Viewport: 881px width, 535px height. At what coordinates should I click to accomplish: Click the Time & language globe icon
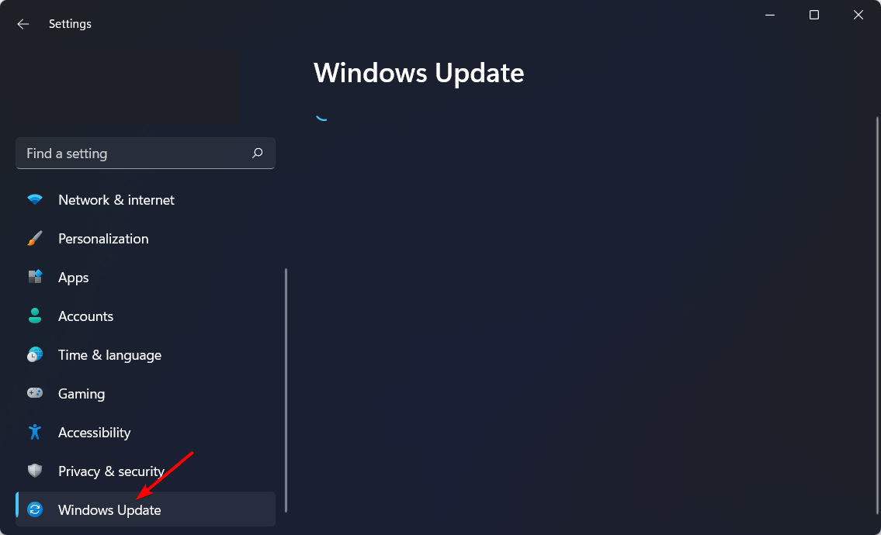[35, 354]
